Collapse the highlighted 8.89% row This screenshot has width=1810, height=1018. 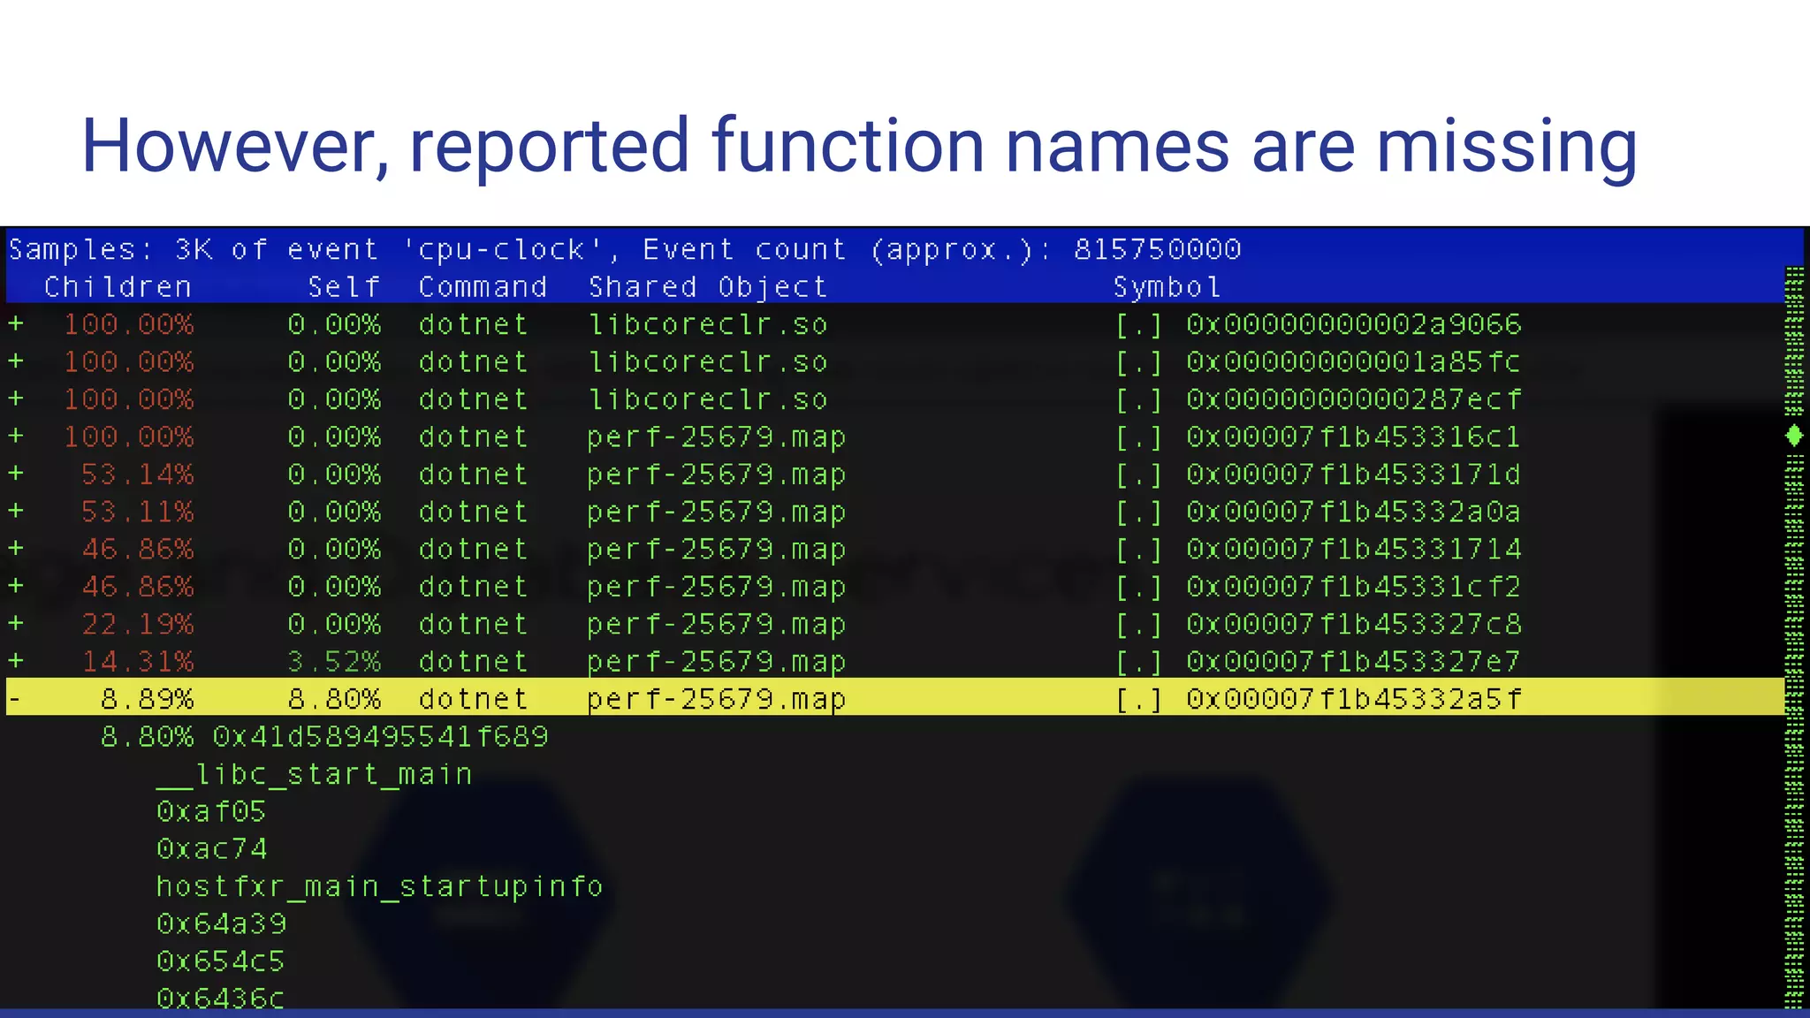(x=15, y=698)
